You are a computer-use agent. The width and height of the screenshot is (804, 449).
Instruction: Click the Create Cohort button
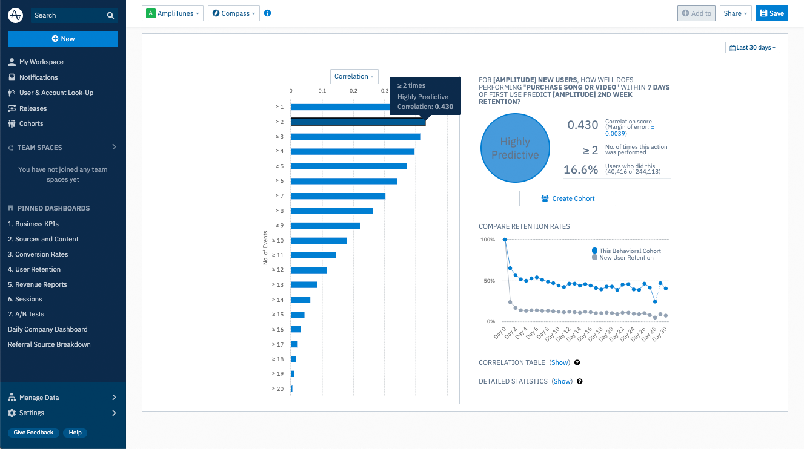point(568,198)
